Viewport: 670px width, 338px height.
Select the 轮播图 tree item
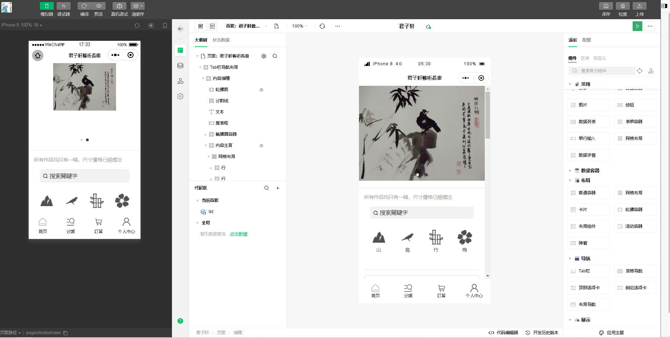tap(222, 90)
